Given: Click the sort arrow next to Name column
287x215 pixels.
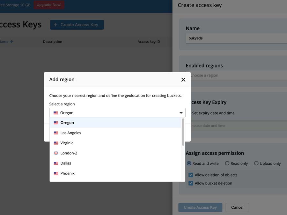Looking at the screenshot, I should 12,42.
